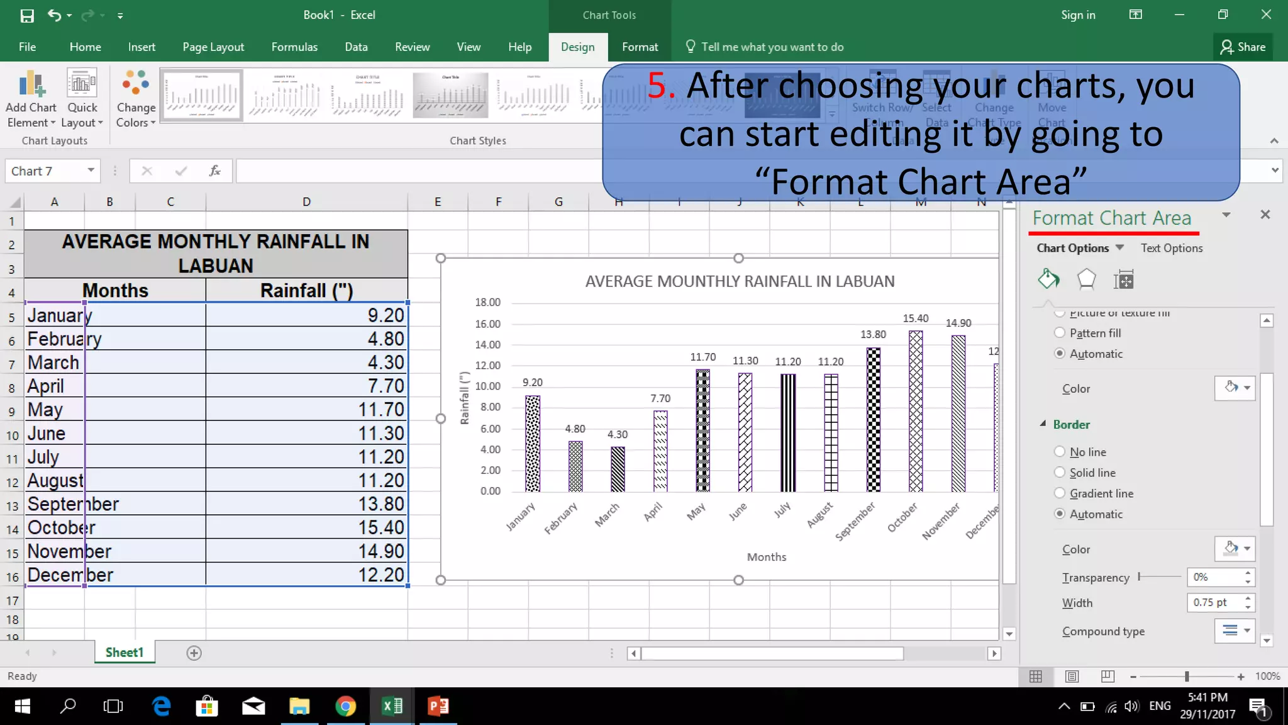
Task: Switch to the Format tab
Action: 640,47
